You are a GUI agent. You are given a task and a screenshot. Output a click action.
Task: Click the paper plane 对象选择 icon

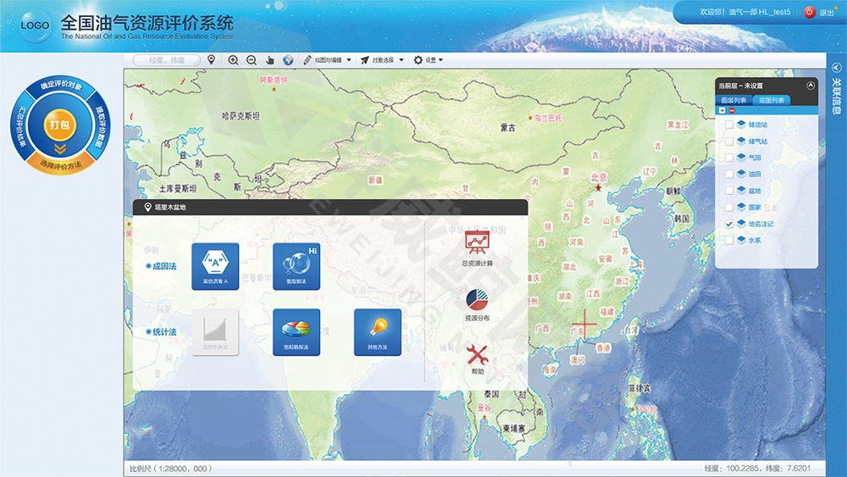coord(364,60)
